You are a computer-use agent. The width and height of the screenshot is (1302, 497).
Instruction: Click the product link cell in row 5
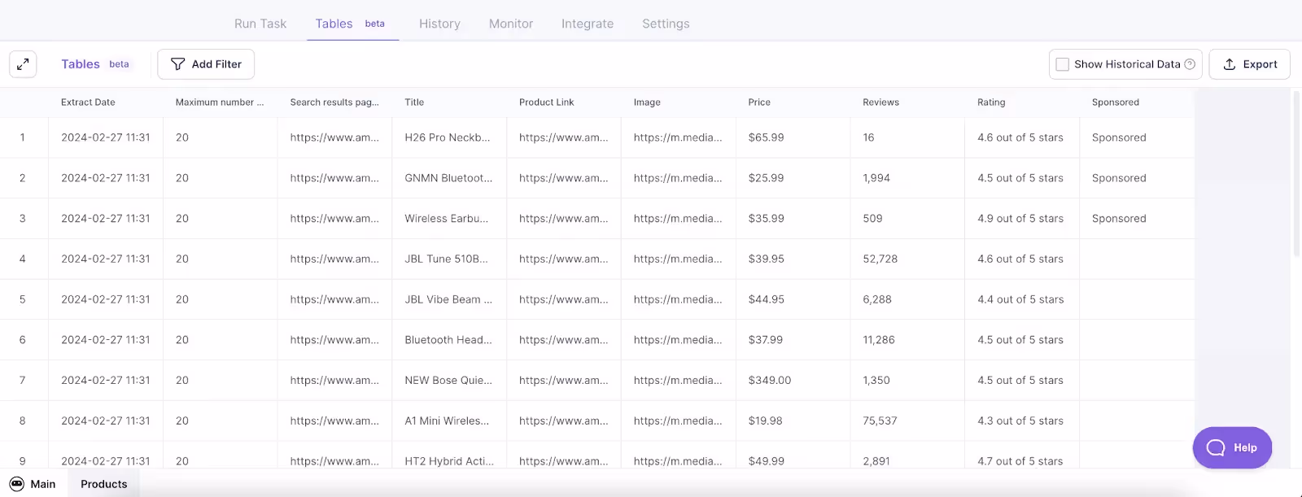click(564, 299)
